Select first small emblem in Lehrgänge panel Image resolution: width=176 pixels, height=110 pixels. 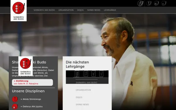[77, 74]
